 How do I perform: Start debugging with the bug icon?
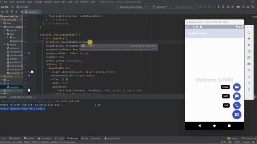[205, 7]
